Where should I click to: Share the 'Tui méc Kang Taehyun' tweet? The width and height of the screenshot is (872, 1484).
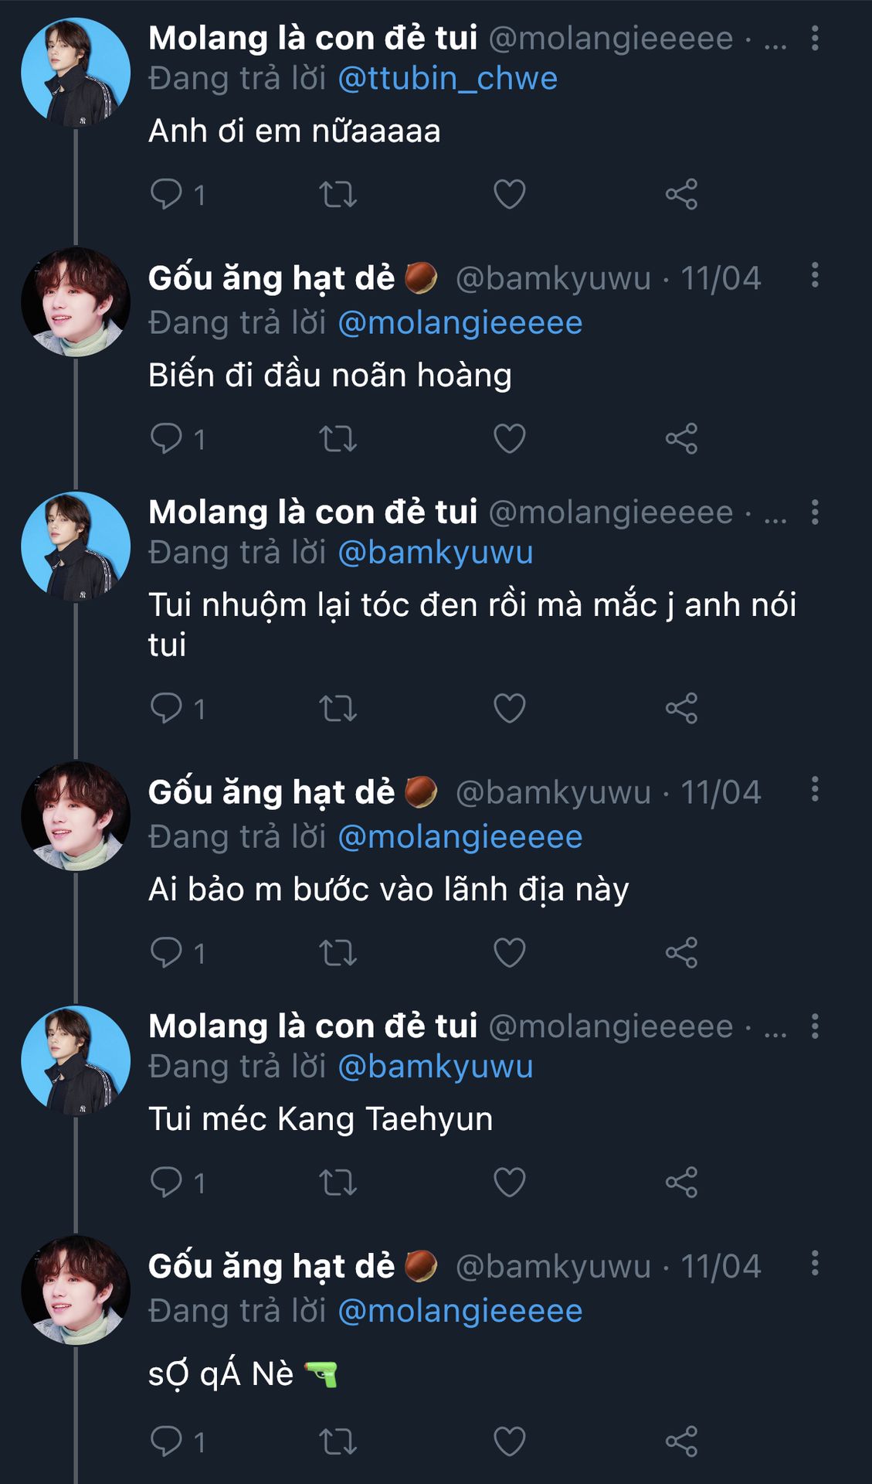coord(681,1182)
